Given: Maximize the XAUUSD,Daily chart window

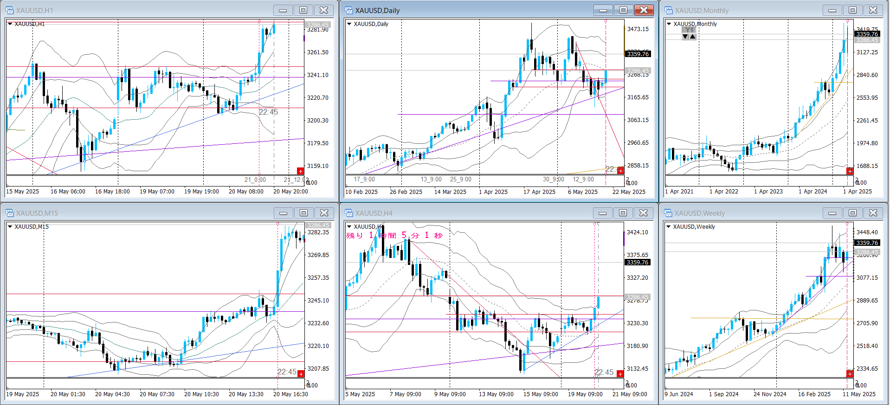Looking at the screenshot, I should tap(623, 10).
